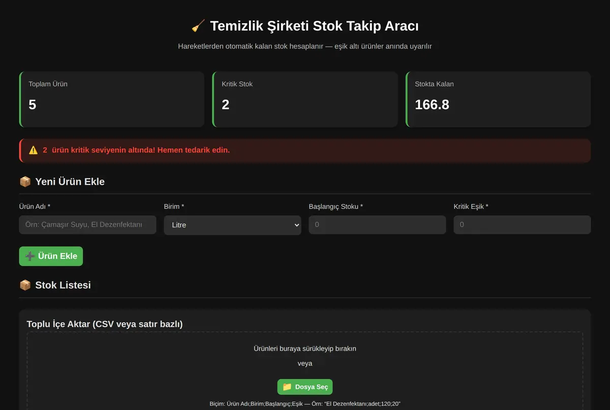This screenshot has height=410, width=610.
Task: Click the Yeni Ürün Ekle heading text
Action: click(x=70, y=182)
